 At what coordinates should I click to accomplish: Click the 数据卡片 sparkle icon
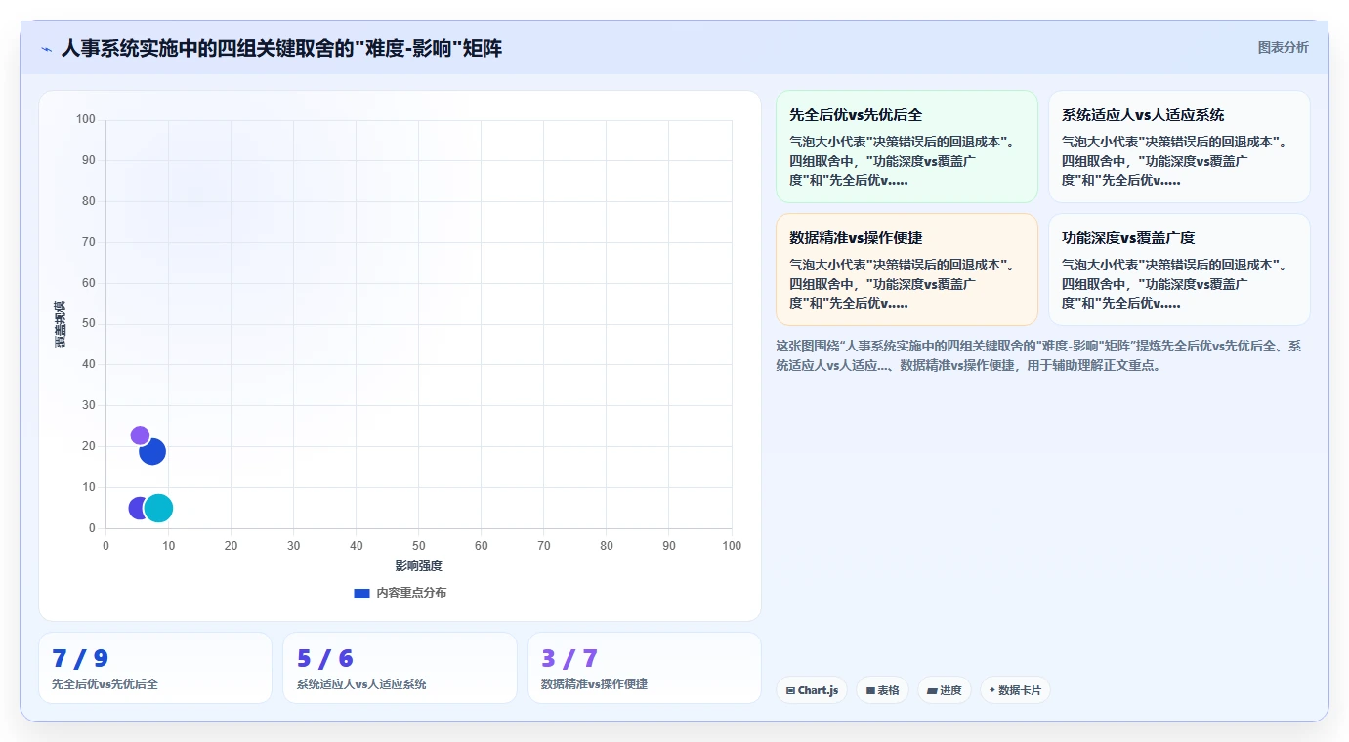coord(991,690)
